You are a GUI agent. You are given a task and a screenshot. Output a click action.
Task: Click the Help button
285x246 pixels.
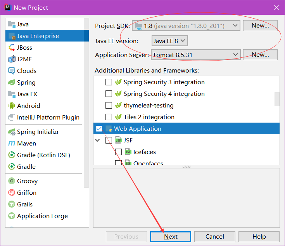[x=259, y=237]
